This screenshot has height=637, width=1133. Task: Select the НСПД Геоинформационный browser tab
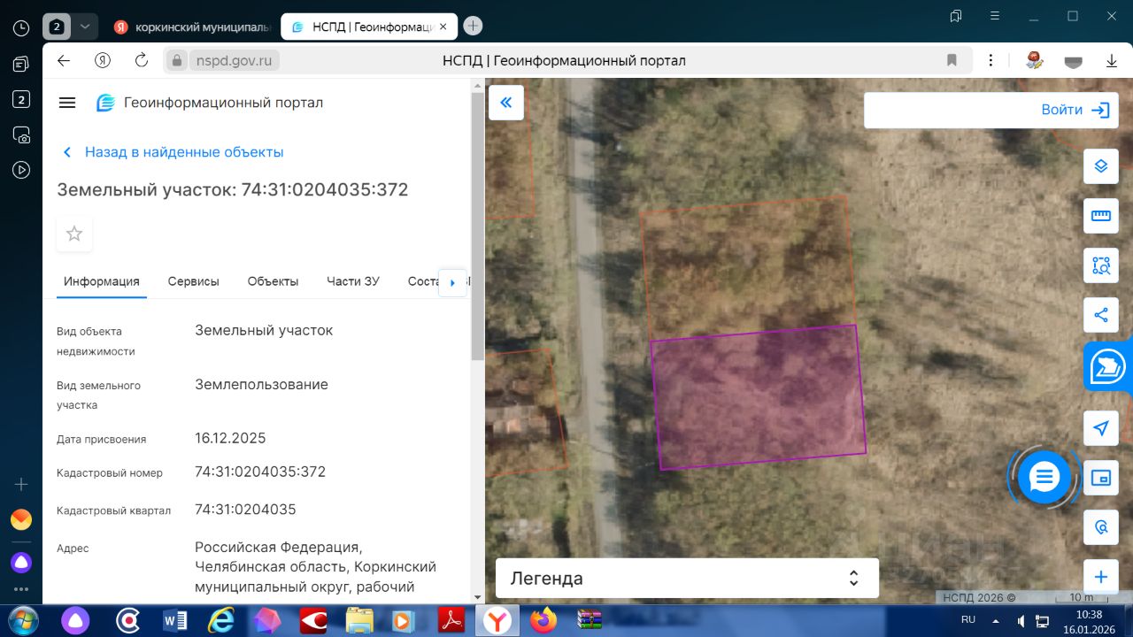[x=370, y=27]
